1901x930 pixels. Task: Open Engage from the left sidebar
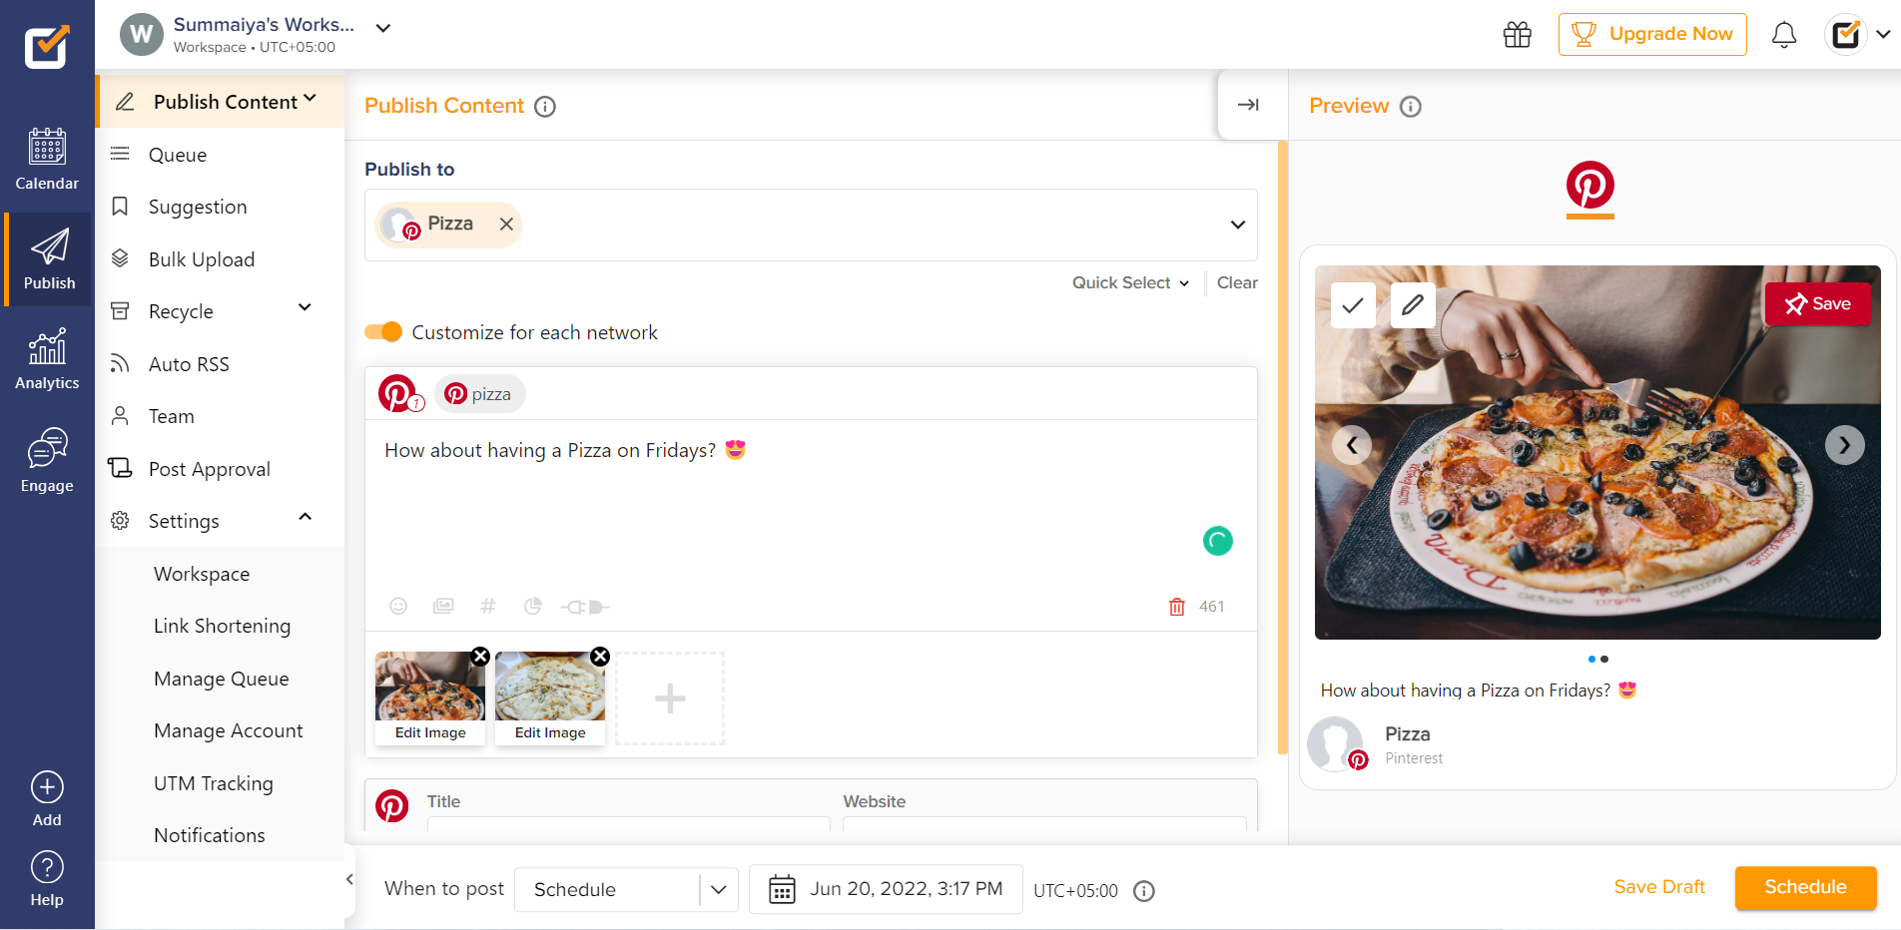[46, 460]
